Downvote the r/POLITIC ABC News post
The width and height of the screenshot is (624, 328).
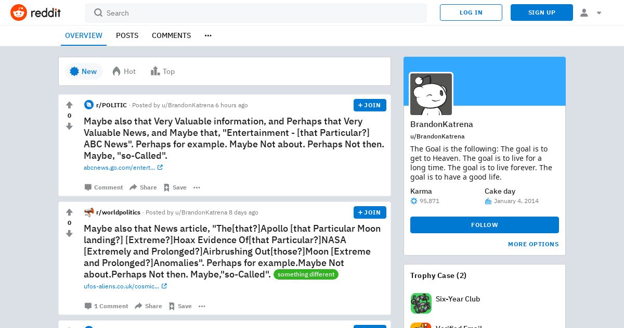pyautogui.click(x=69, y=127)
